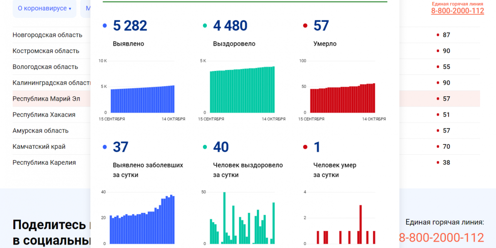Choose Вологодская область from the list
This screenshot has height=248, width=496.
pos(45,67)
